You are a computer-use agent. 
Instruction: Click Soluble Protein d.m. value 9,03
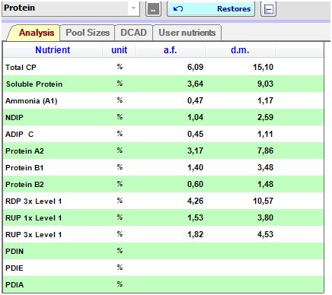click(265, 84)
